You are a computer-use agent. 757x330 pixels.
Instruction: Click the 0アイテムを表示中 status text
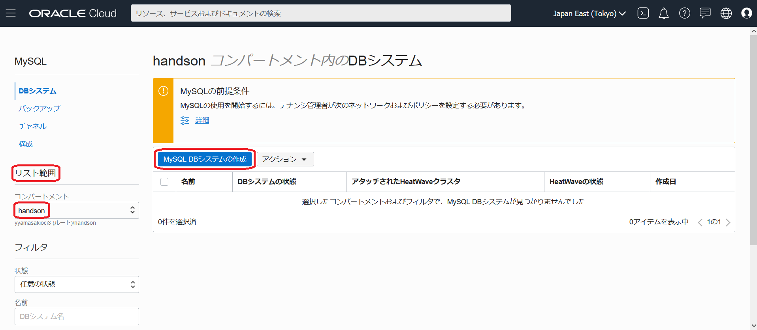click(x=659, y=222)
